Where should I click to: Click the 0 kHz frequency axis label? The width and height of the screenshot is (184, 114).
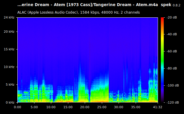pos(10,102)
